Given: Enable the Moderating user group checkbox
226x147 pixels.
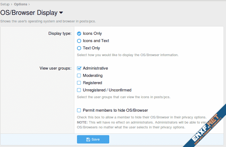Looking at the screenshot, I should (x=79, y=76).
